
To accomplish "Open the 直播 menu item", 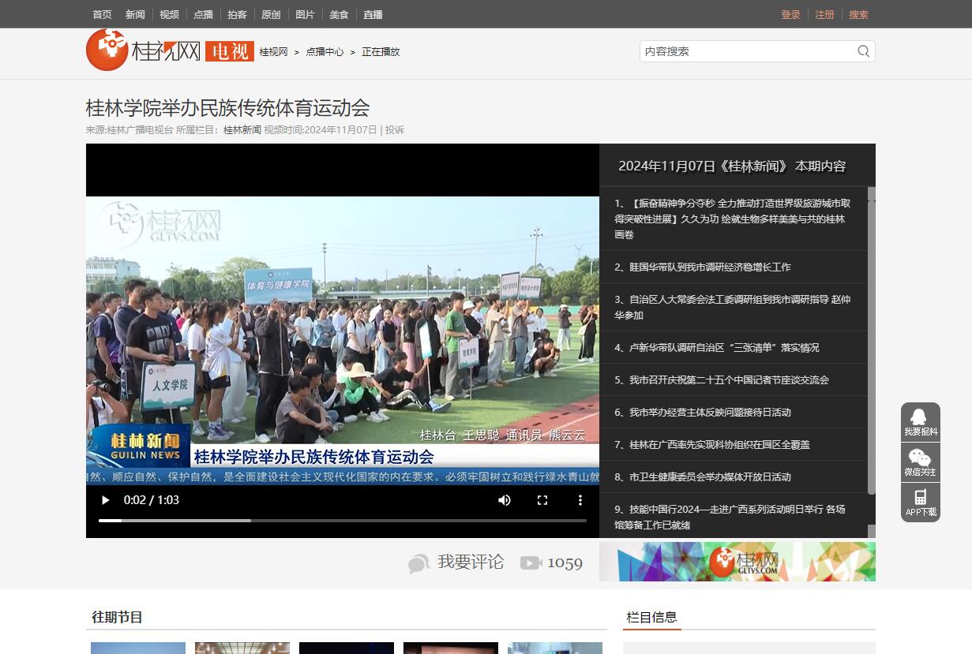I will pyautogui.click(x=373, y=14).
